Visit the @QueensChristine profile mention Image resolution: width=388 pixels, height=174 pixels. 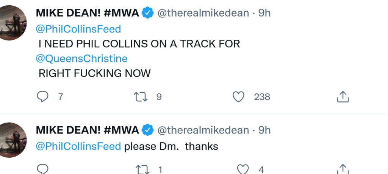pos(81,59)
